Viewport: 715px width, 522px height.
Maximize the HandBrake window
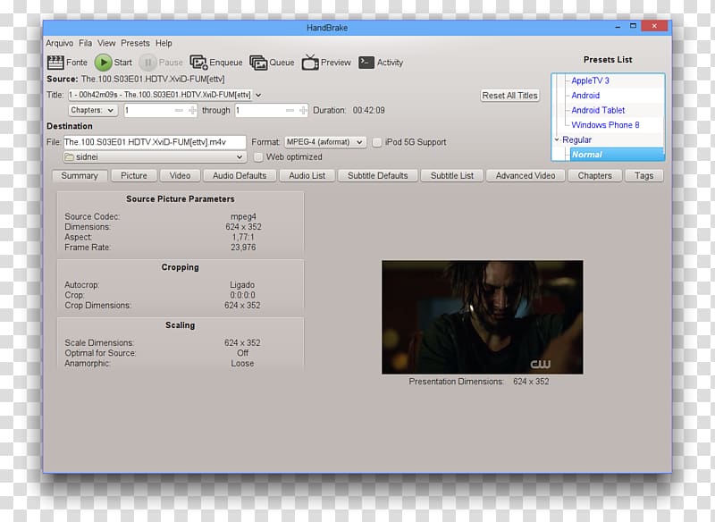(x=633, y=26)
